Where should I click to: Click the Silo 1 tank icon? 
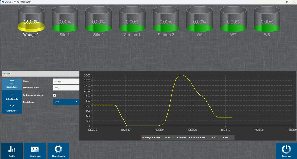pyautogui.click(x=65, y=19)
